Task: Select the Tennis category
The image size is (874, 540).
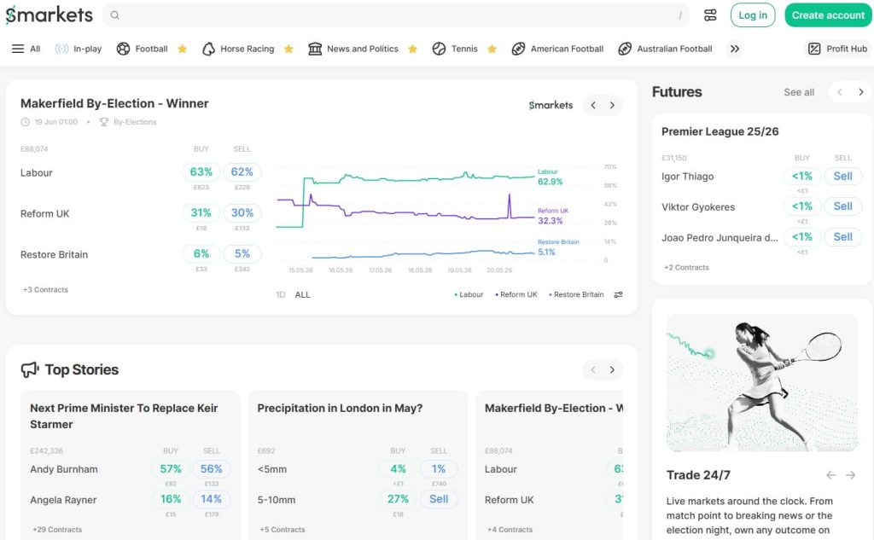Action: point(455,49)
